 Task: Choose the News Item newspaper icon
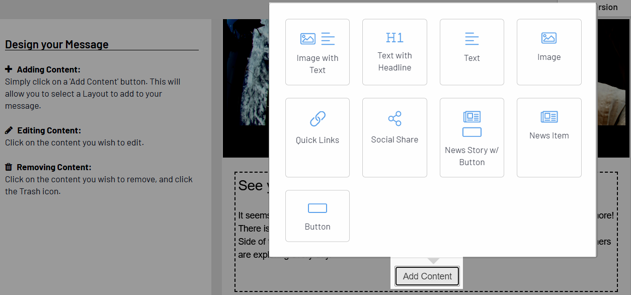pyautogui.click(x=549, y=117)
